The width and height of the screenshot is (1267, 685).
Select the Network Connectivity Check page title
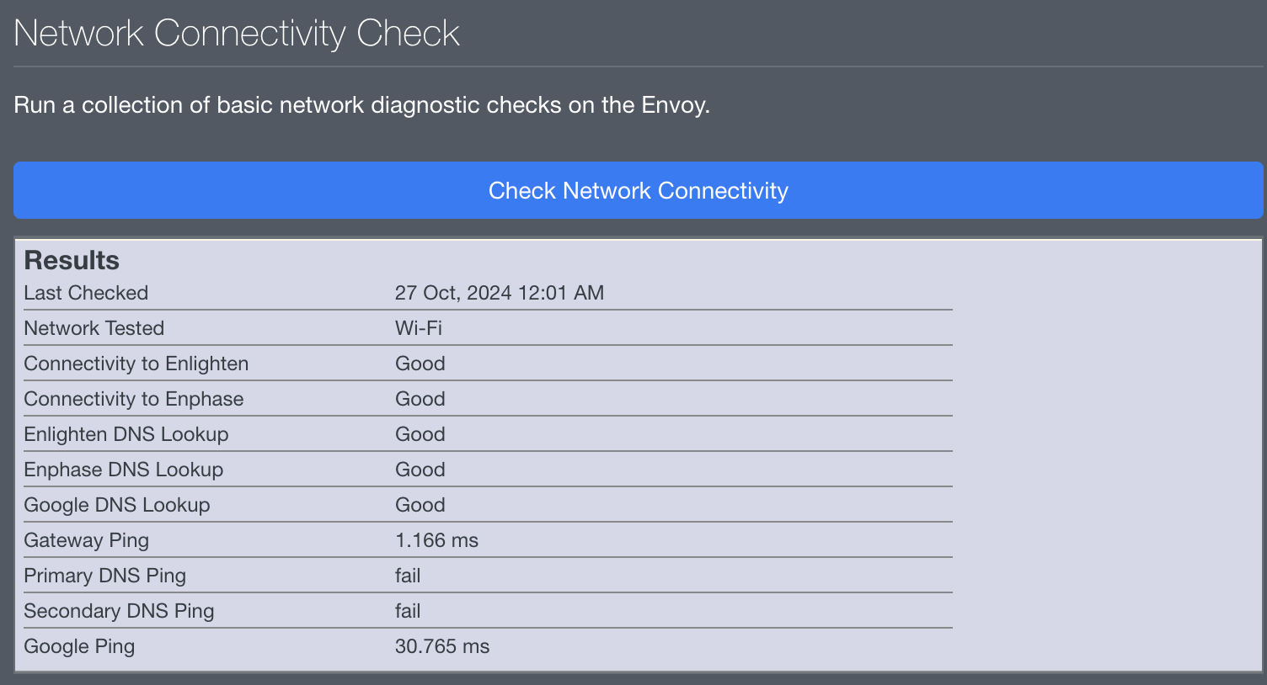click(236, 32)
